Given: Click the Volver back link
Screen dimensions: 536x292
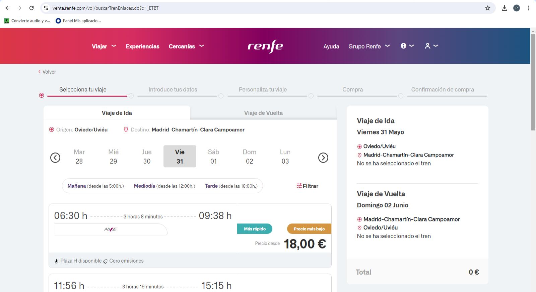Looking at the screenshot, I should (47, 72).
